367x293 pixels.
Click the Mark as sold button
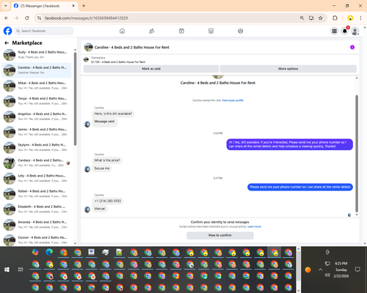[151, 69]
